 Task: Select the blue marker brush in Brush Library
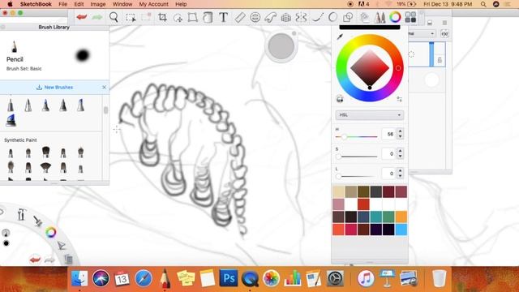pyautogui.click(x=11, y=120)
